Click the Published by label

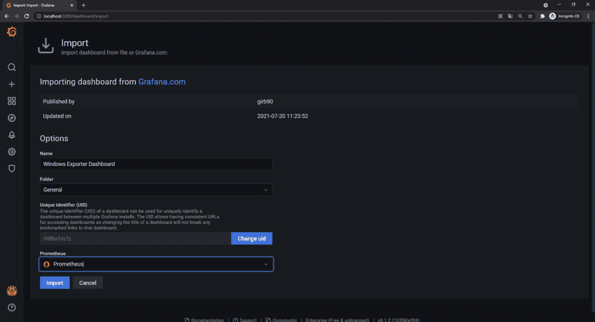[59, 102]
